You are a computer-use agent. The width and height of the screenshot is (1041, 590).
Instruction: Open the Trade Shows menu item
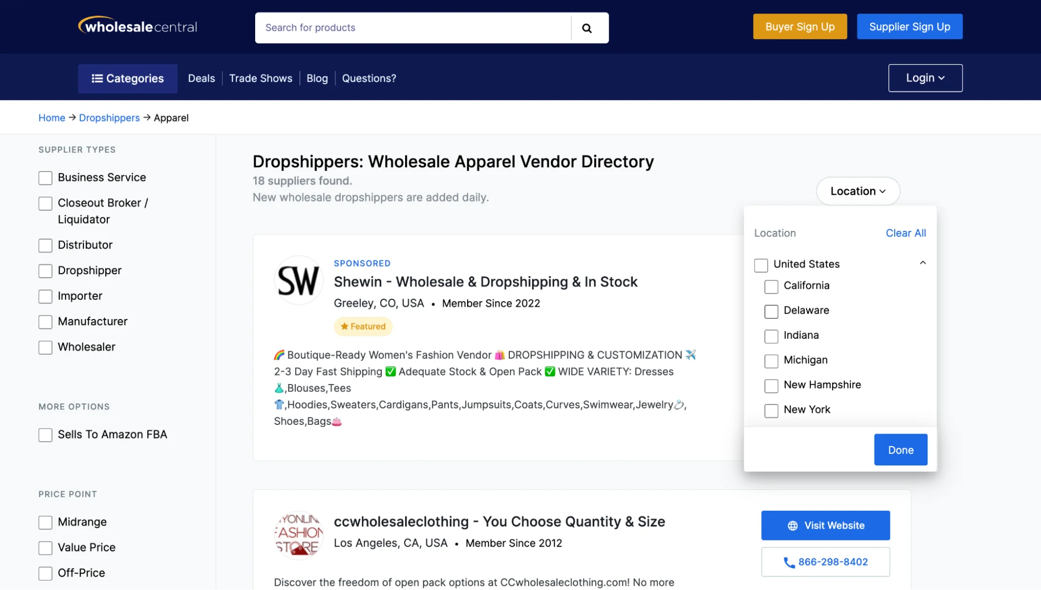(261, 78)
